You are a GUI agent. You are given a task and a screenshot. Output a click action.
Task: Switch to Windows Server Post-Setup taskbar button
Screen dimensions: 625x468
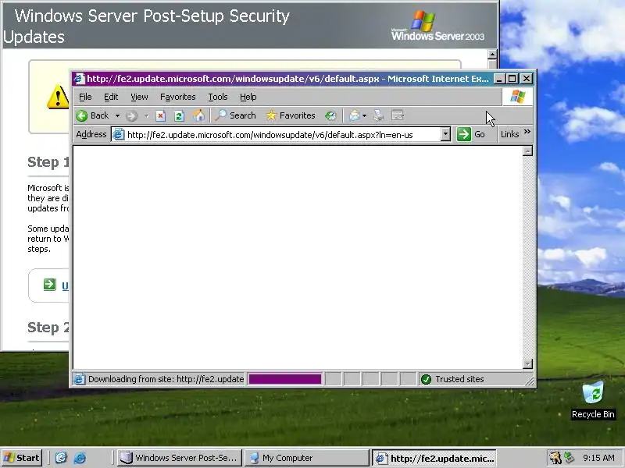[x=180, y=458]
